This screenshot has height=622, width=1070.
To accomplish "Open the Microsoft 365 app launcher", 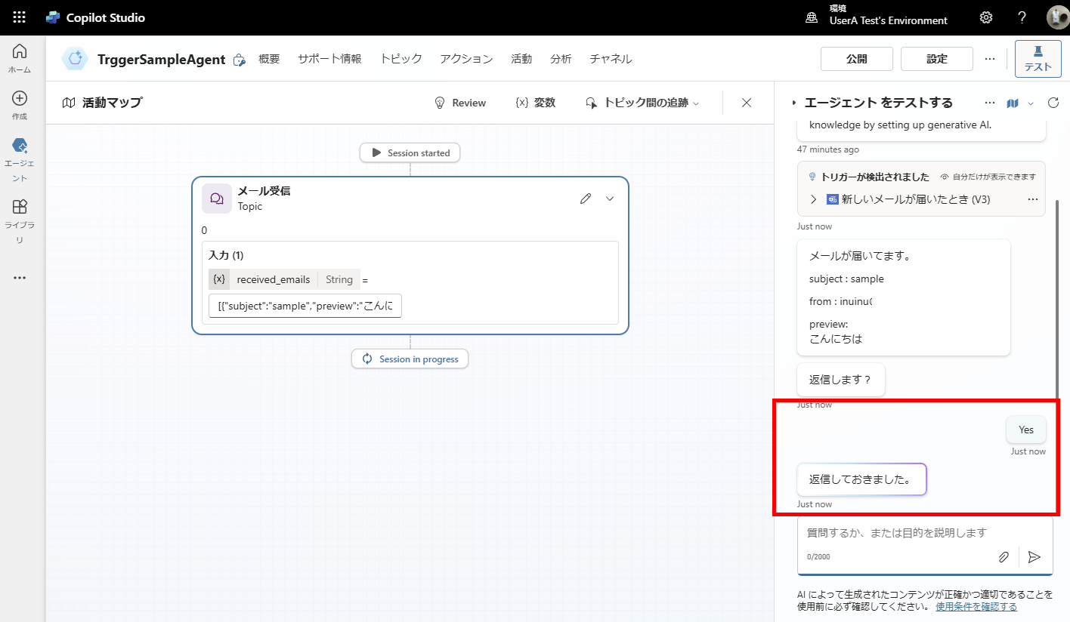I will 18,17.
